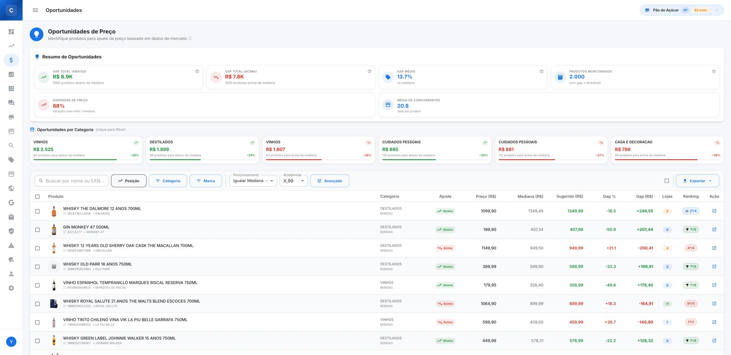This screenshot has height=355, width=731.
Task: Check the Gin Monkey 47 500ml row
Action: [37, 230]
